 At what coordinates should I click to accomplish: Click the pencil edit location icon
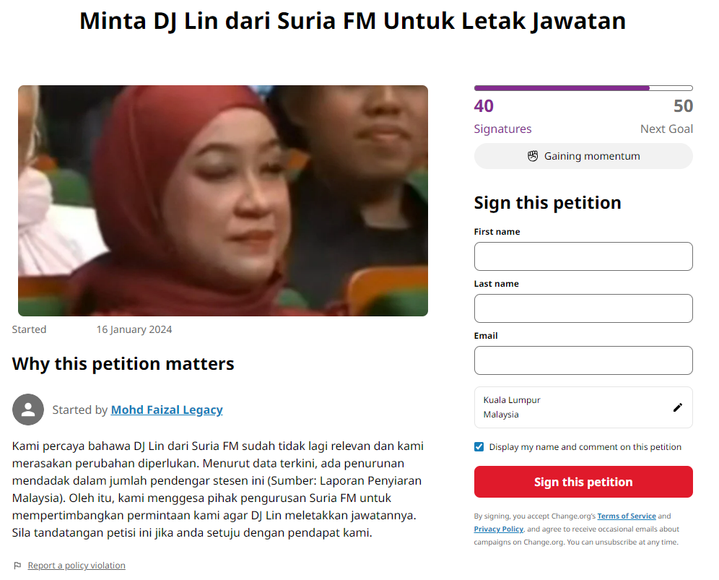click(x=677, y=407)
